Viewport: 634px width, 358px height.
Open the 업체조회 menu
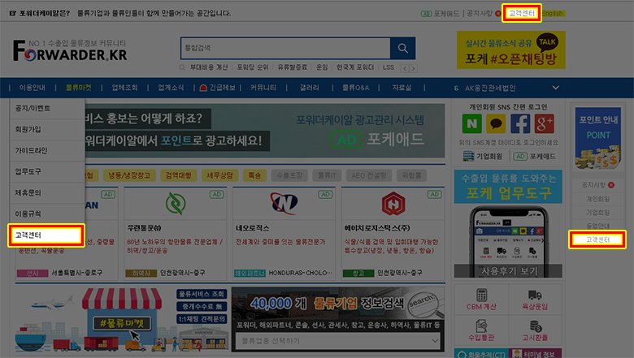pyautogui.click(x=124, y=88)
